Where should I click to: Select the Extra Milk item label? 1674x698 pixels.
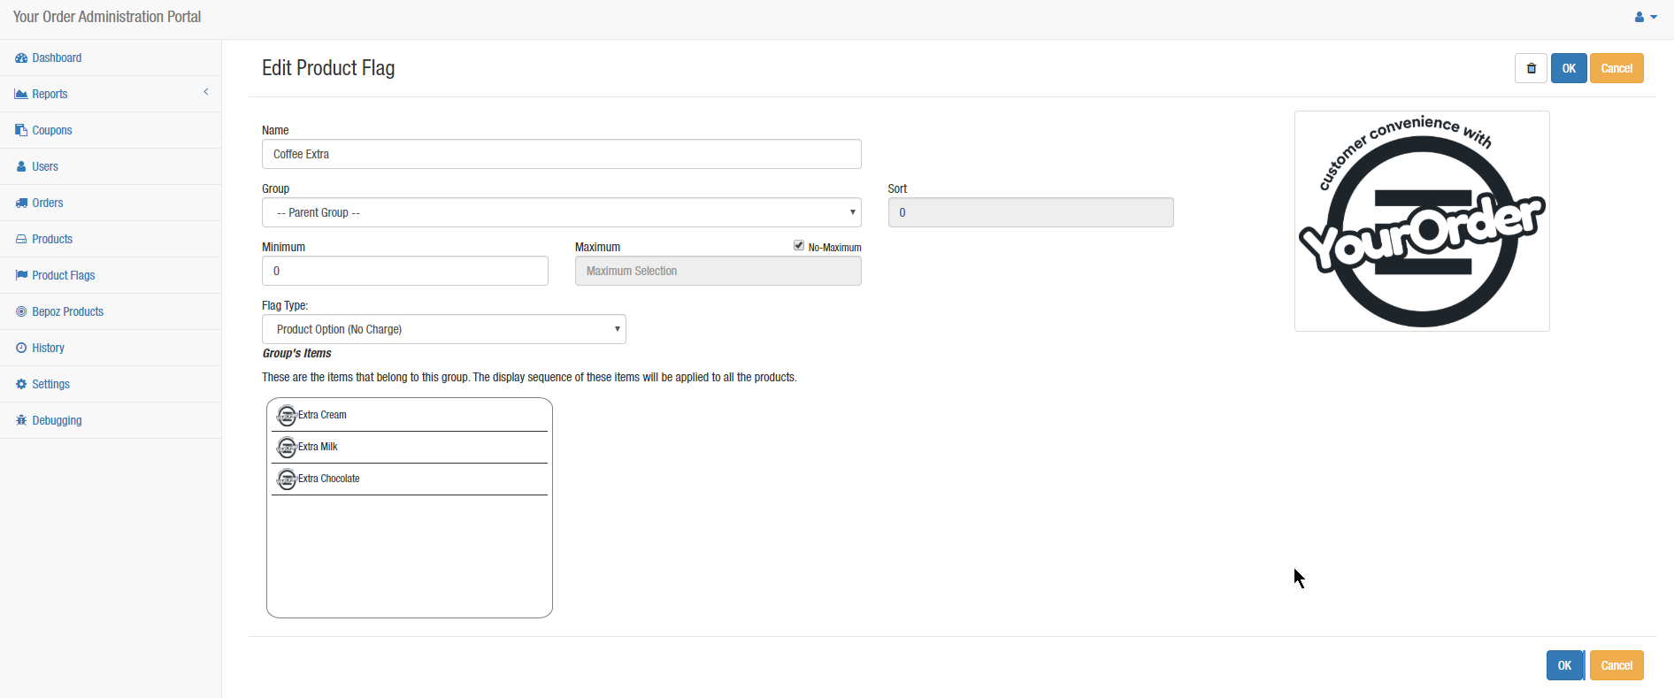318,447
